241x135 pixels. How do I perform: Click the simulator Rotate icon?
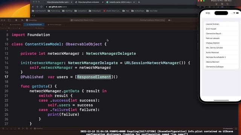click(227, 4)
